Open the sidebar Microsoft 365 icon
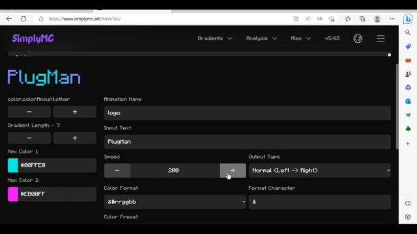Image resolution: width=417 pixels, height=234 pixels. (408, 88)
